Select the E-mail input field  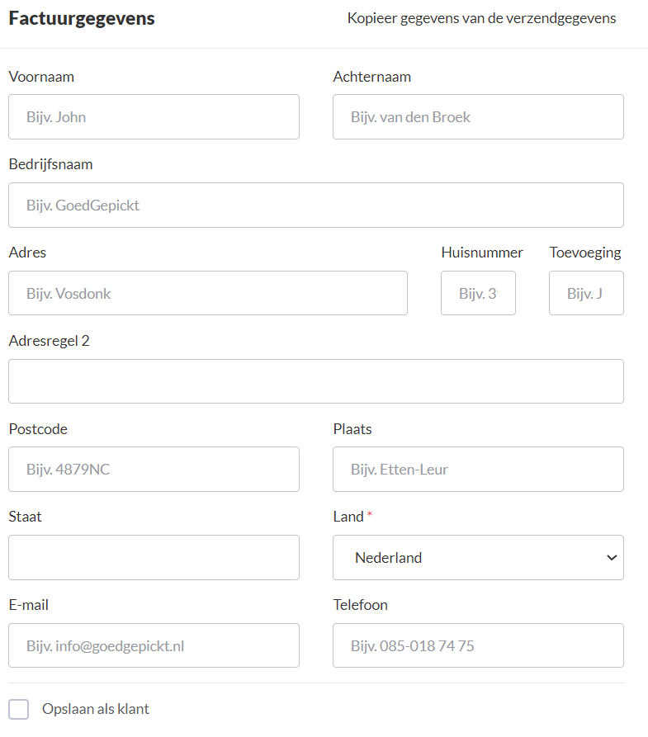154,645
